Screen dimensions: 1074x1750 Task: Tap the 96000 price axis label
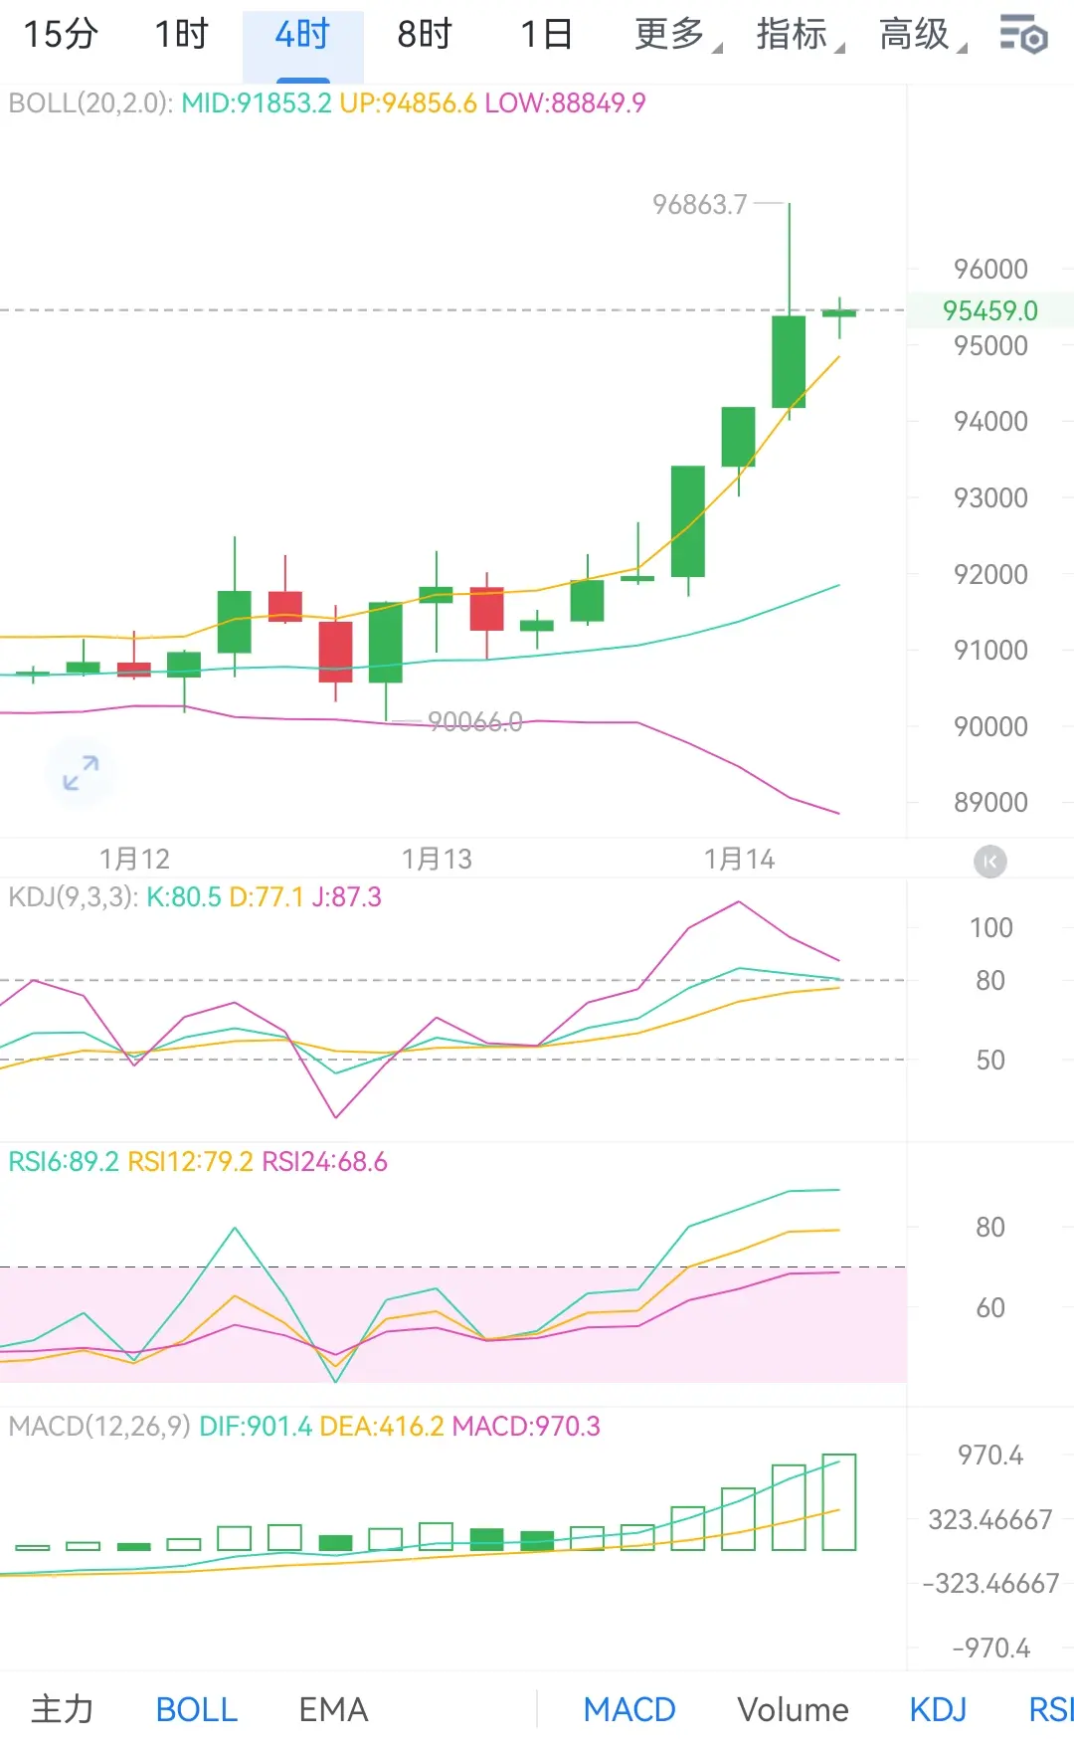point(990,270)
